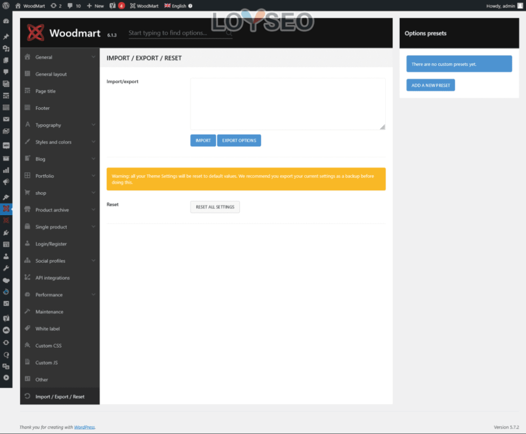This screenshot has height=434, width=526.
Task: Click the EXPORT OPTIONS button
Action: tap(239, 140)
